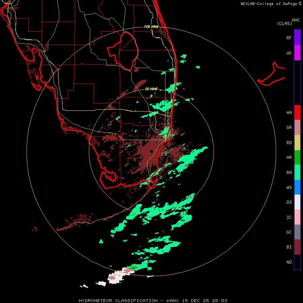This screenshot has height=303, width=303.
Task: Click the "BI" legend label
Action: pos(289,247)
